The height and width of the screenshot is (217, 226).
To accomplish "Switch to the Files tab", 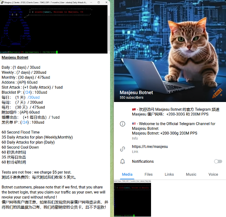I will (148, 174).
